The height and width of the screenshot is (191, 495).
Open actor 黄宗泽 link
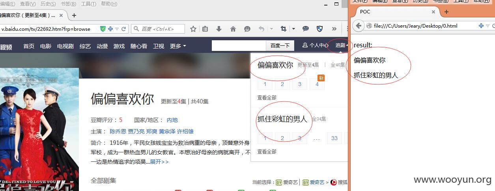coord(167,131)
